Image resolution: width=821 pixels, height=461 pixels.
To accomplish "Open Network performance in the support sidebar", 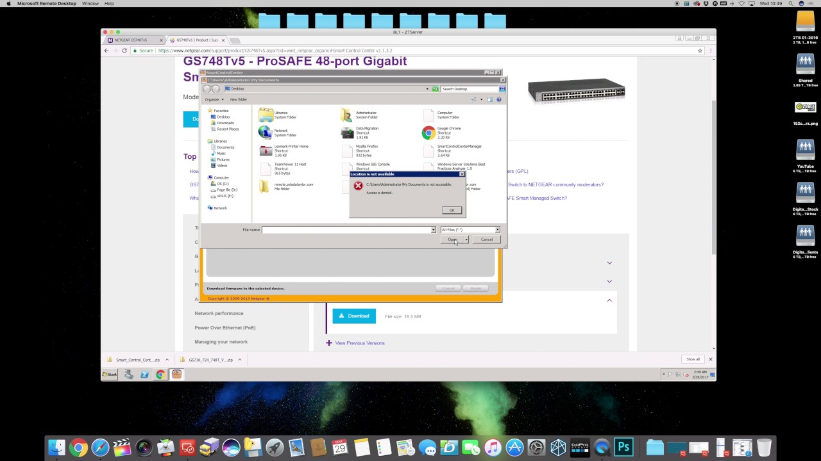I will click(x=219, y=313).
